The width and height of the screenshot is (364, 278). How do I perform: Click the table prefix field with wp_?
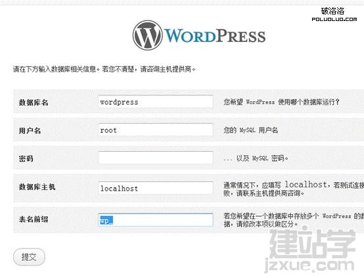(156, 220)
